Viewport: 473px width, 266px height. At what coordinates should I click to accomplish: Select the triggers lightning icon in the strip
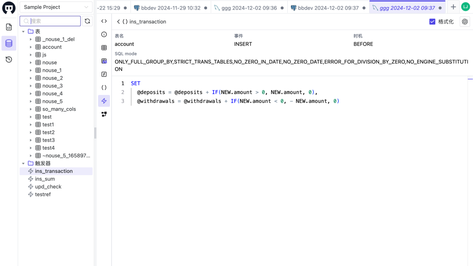pyautogui.click(x=104, y=101)
